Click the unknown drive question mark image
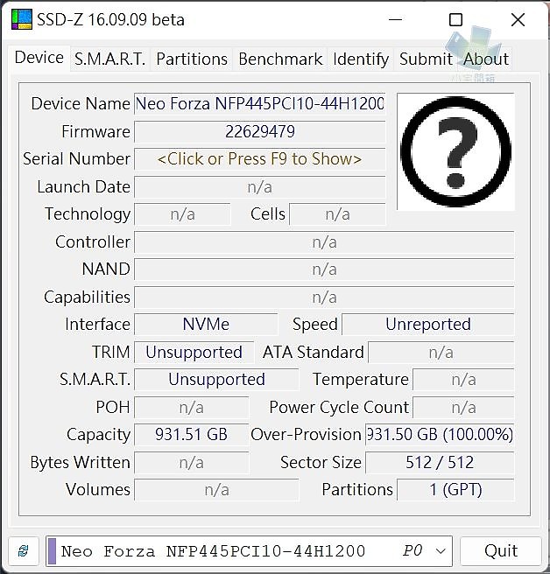 coord(455,151)
